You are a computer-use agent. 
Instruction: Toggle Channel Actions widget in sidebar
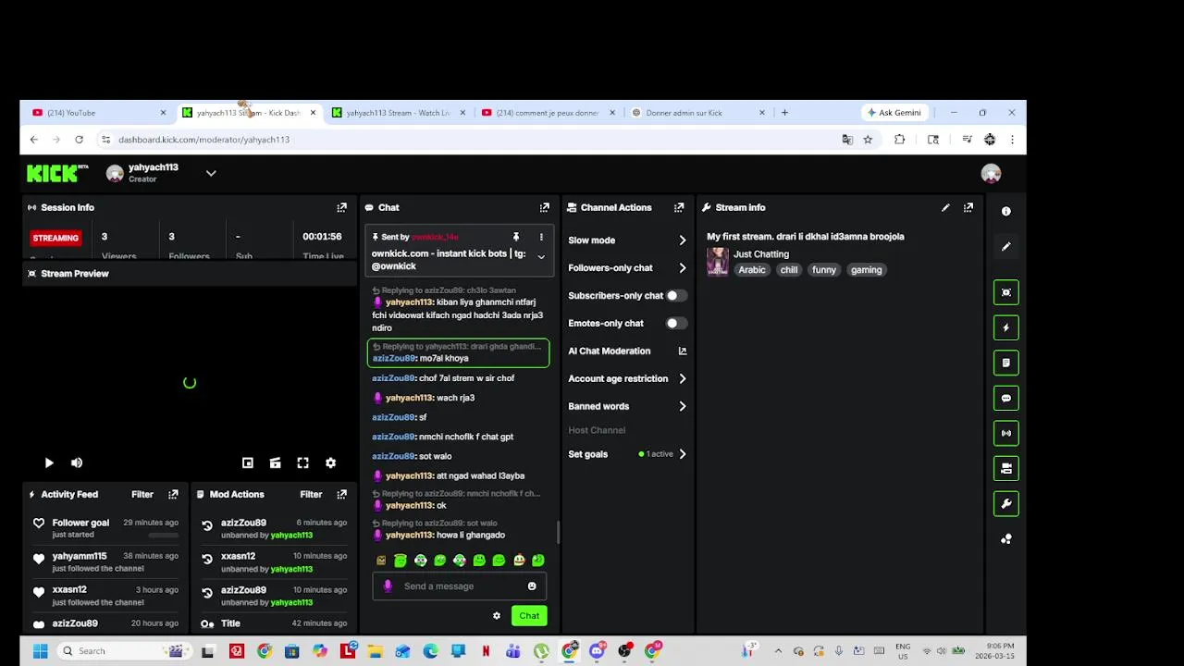pos(1006,468)
